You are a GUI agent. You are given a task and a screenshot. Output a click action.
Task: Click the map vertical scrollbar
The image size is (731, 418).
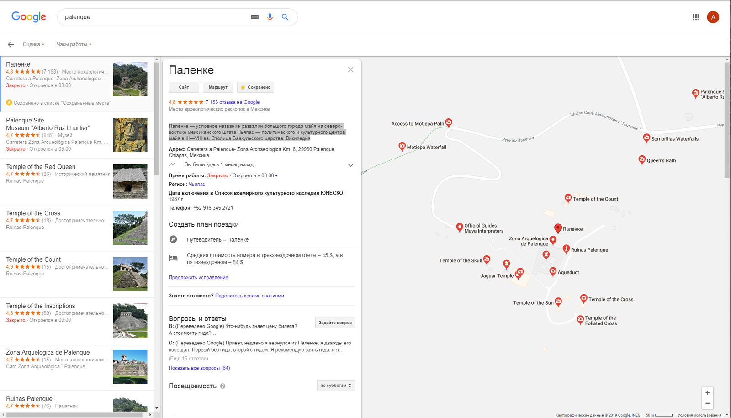pyautogui.click(x=727, y=120)
